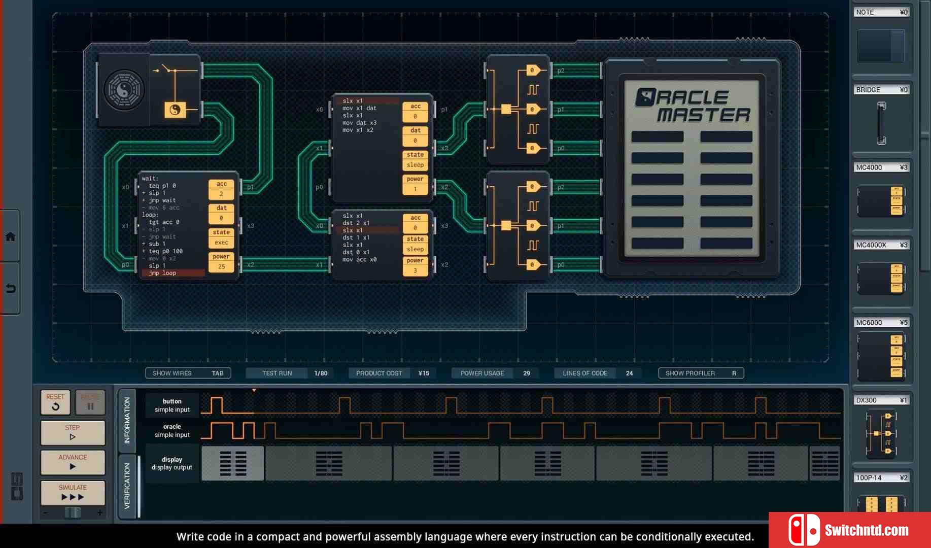Select the 100P-14 part icon
The image size is (931, 548).
[x=881, y=503]
